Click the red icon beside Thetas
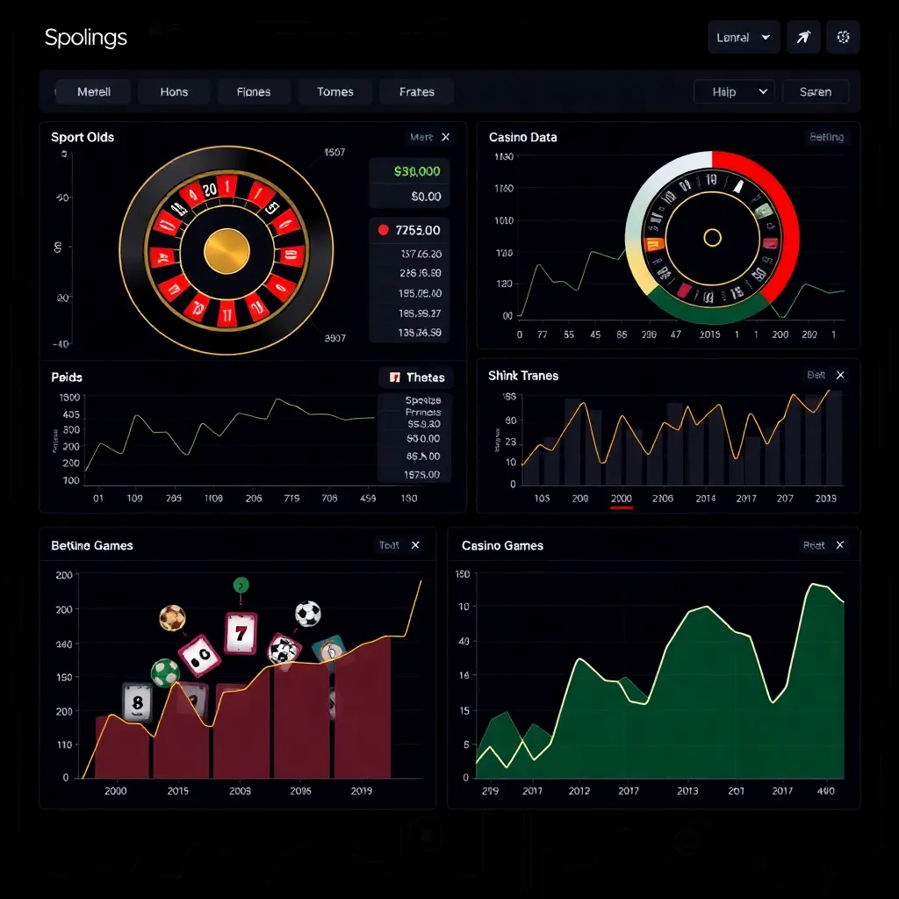 (394, 378)
